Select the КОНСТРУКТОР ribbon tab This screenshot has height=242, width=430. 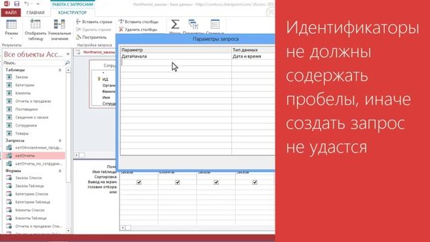73,13
